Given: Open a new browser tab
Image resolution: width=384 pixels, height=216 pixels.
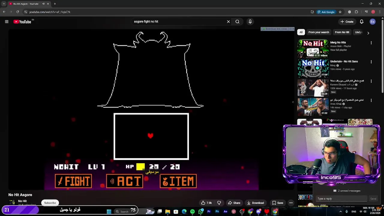Looking at the screenshot, I should [x=55, y=4].
